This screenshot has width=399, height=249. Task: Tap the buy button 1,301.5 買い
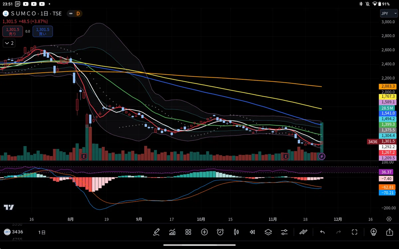[43, 32]
